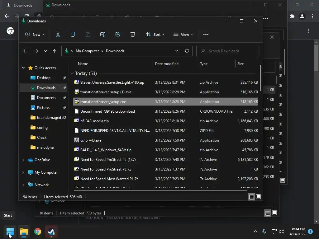Open the View dropdown menu

click(x=183, y=34)
